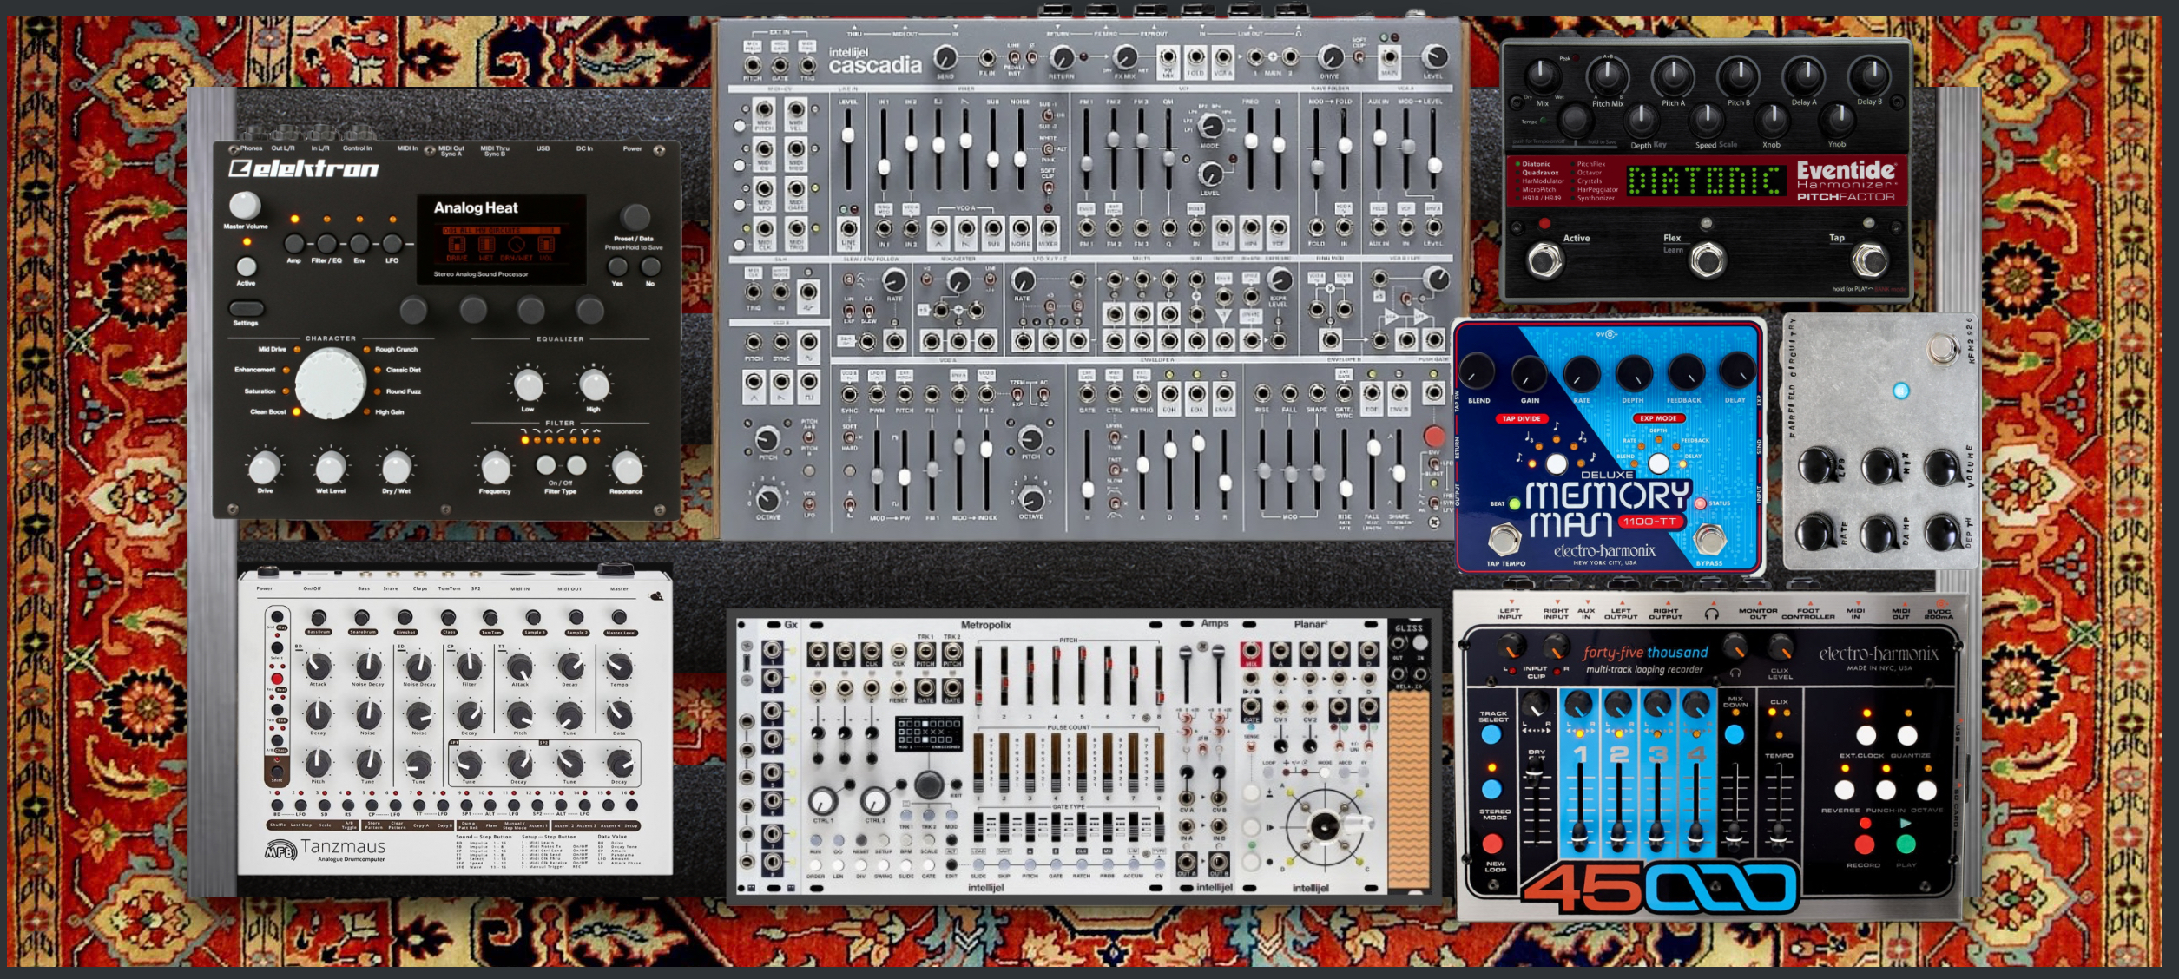2179x979 pixels.
Task: Click the Pitch A knob on PitchFactor
Action: [x=1673, y=76]
